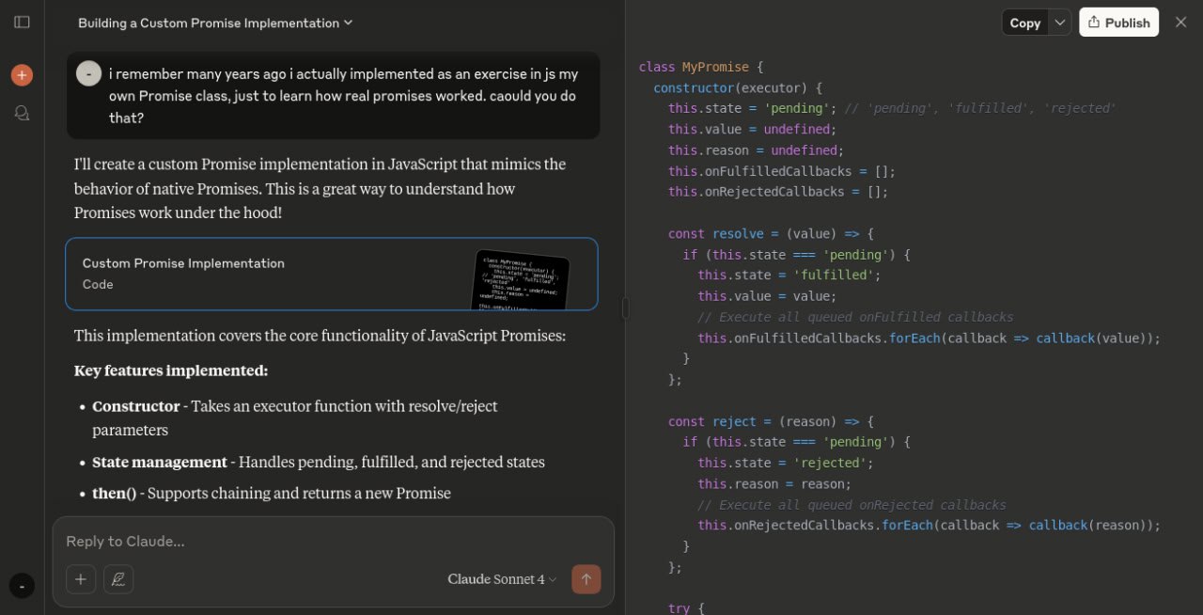Click the share icon inside the Publish button
1203x615 pixels.
coord(1094,23)
